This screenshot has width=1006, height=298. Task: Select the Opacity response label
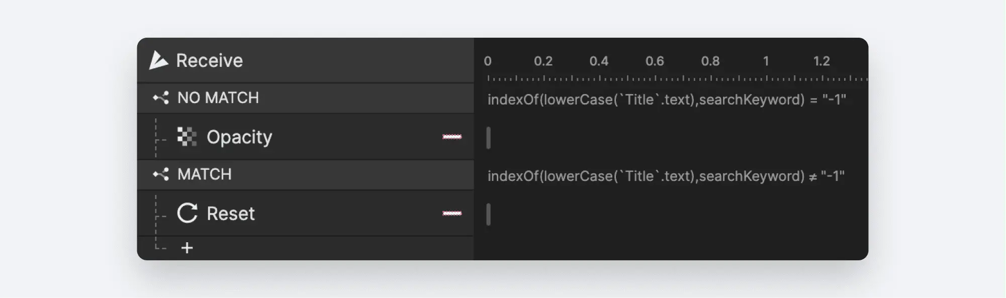tap(239, 137)
